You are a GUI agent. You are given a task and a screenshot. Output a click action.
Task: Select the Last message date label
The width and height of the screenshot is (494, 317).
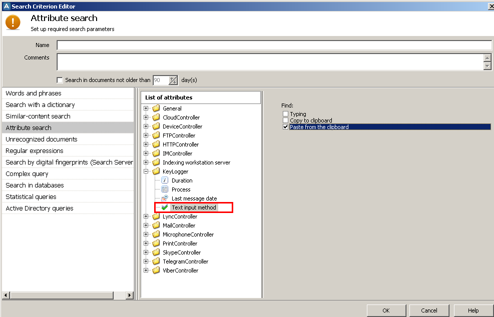194,198
